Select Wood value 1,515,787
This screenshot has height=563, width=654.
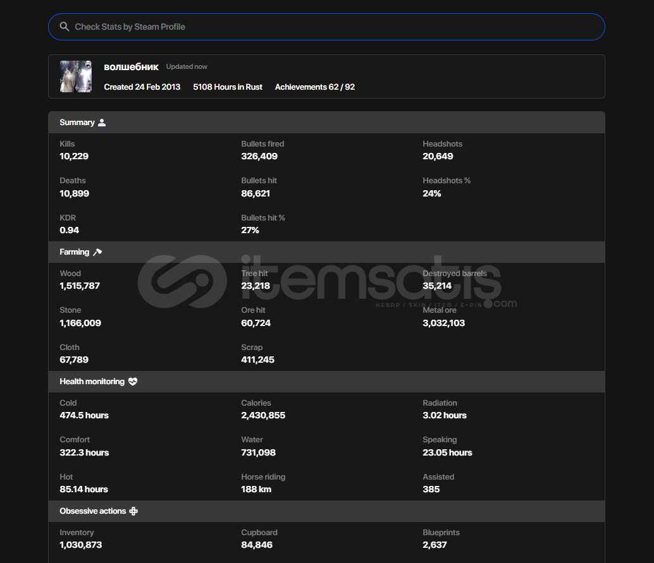point(80,286)
